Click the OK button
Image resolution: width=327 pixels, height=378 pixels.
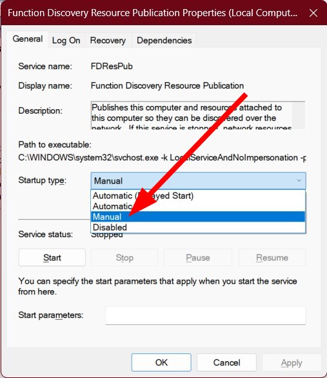click(161, 362)
